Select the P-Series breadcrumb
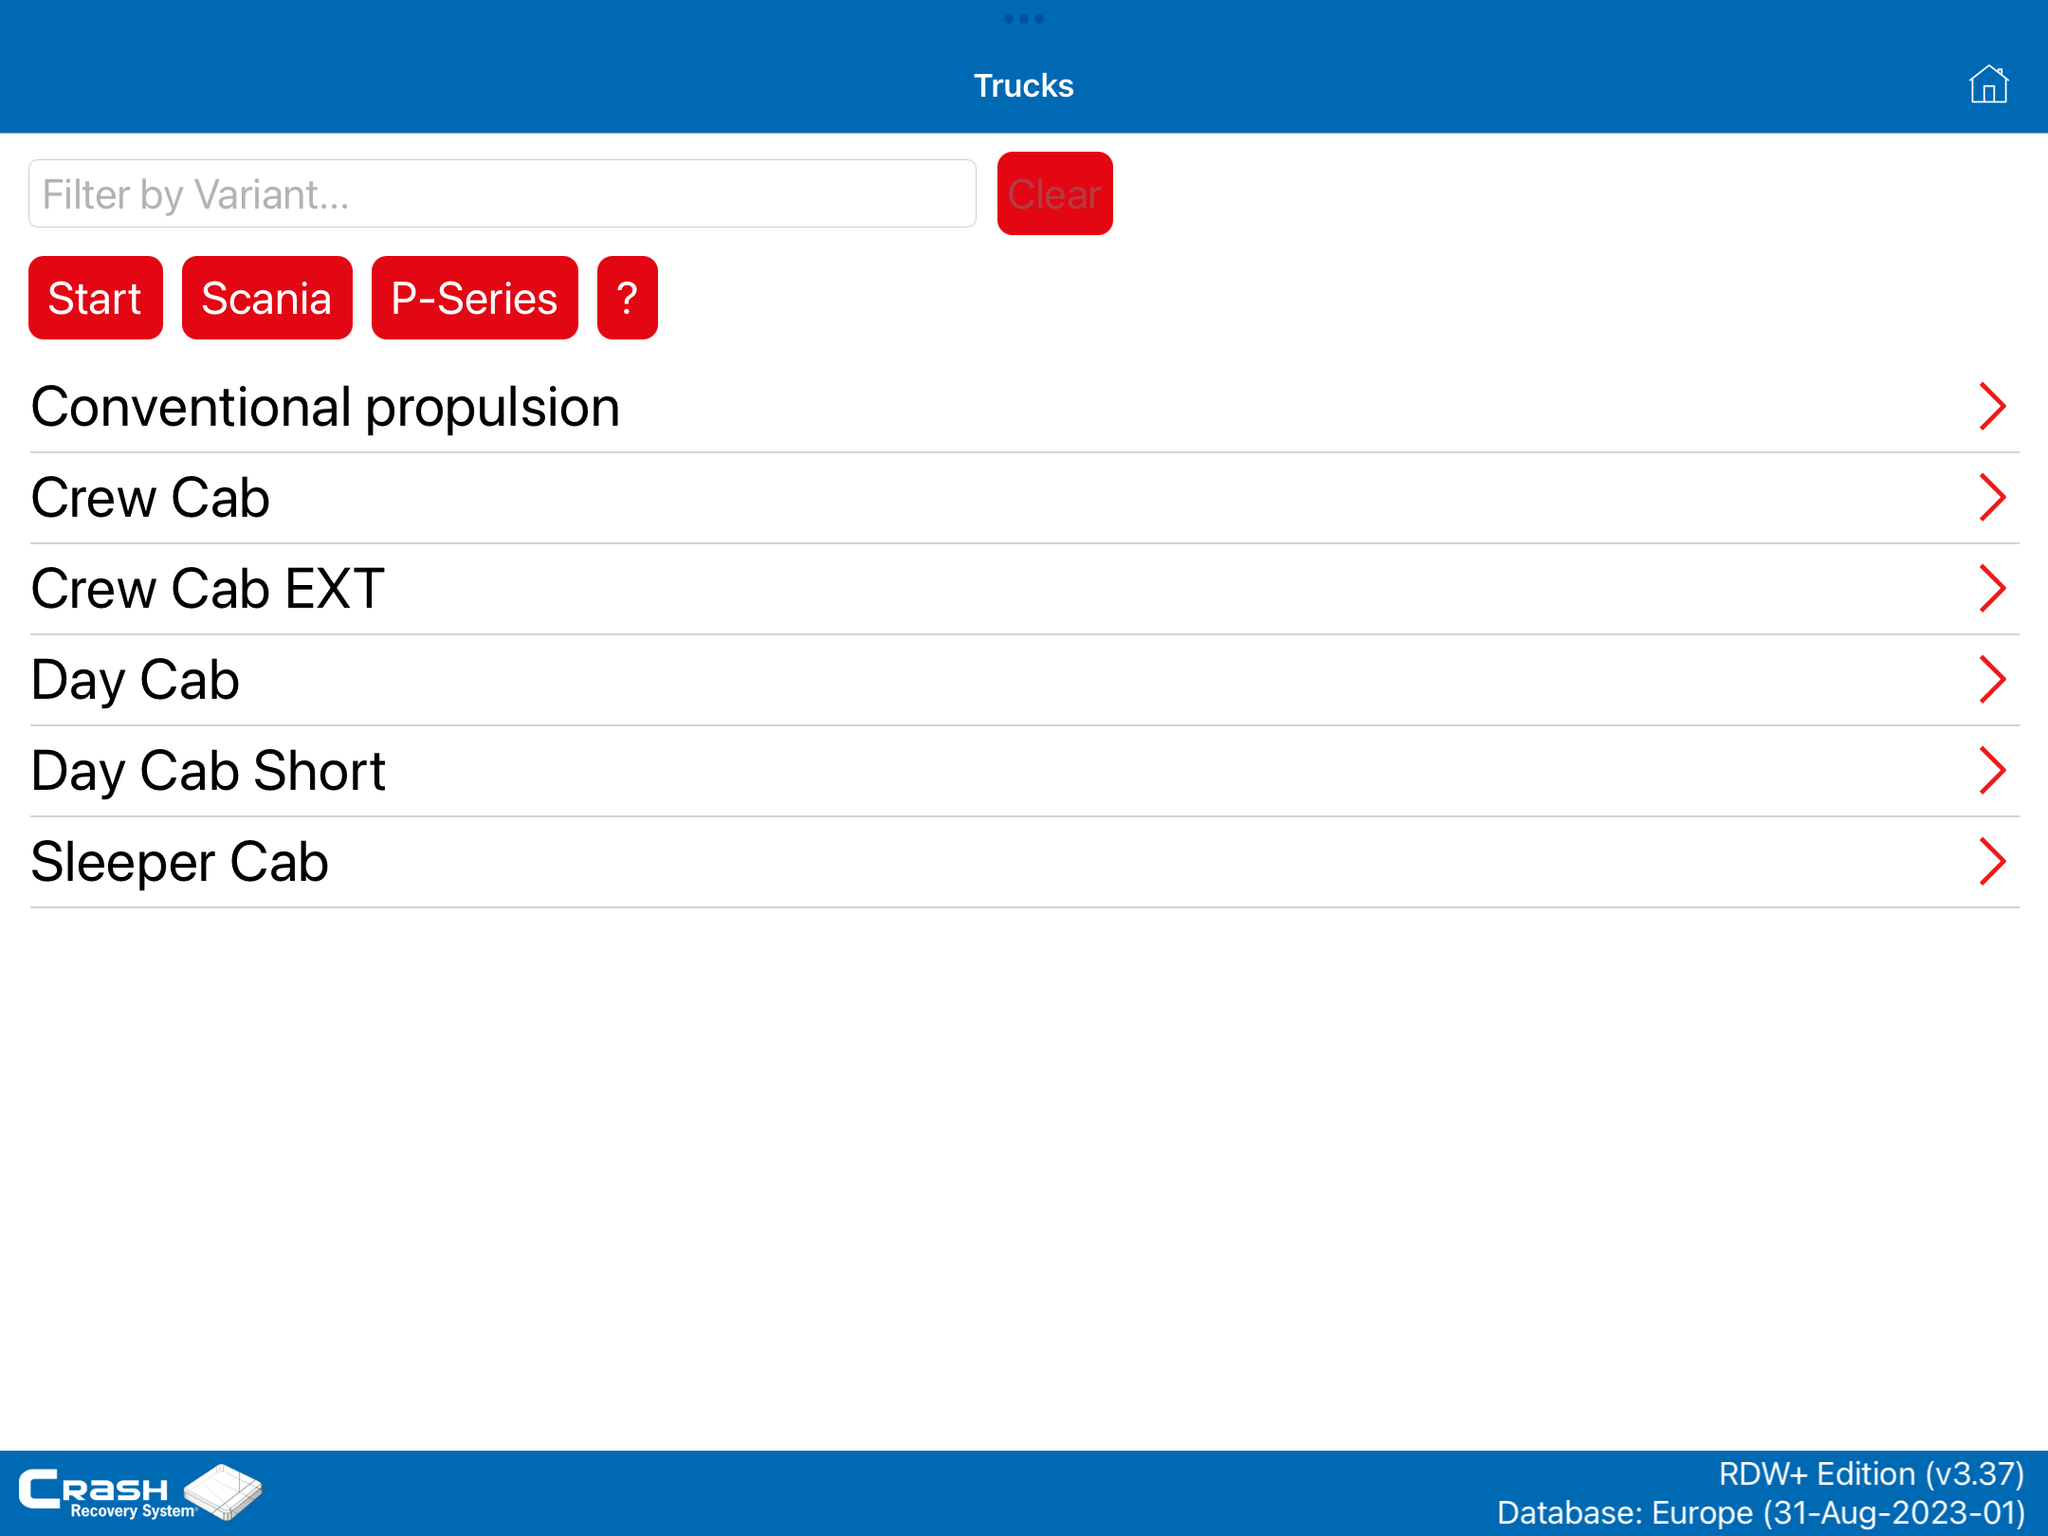Viewport: 2048px width, 1536px height. pos(474,298)
